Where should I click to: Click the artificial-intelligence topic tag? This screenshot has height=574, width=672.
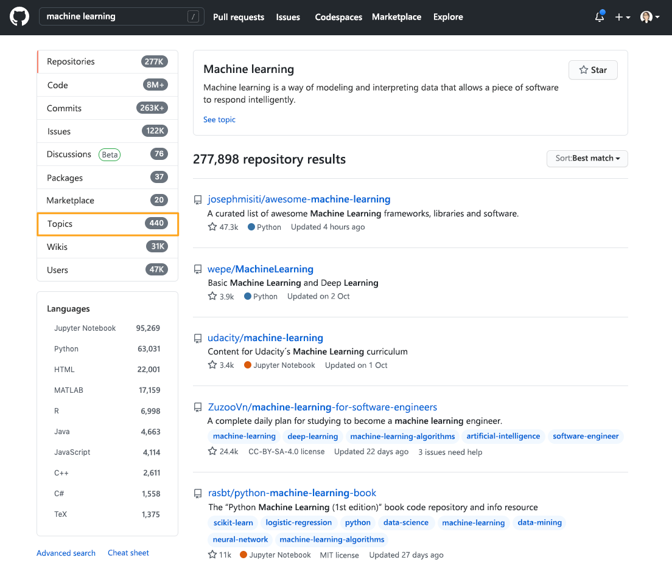tap(503, 436)
